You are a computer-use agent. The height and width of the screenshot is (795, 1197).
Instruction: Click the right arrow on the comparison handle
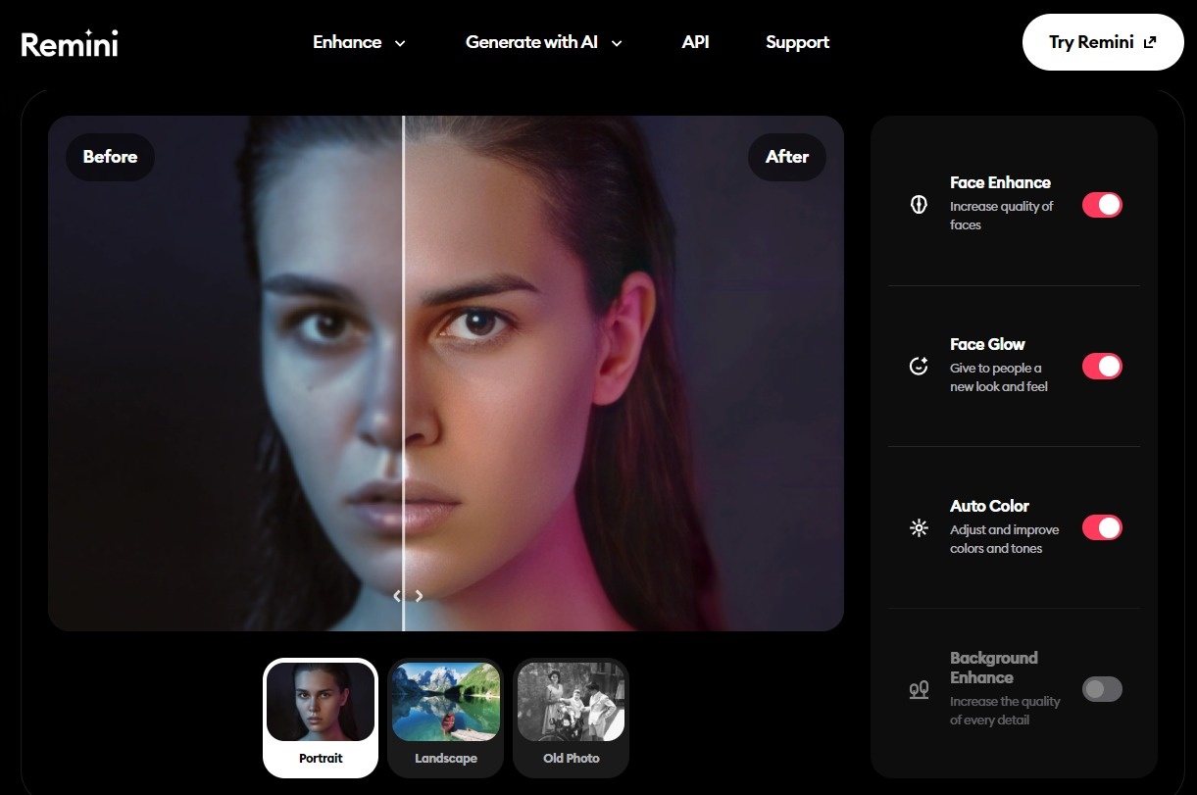click(x=419, y=595)
